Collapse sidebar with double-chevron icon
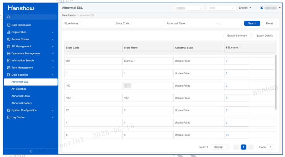 pyautogui.click(x=31, y=151)
